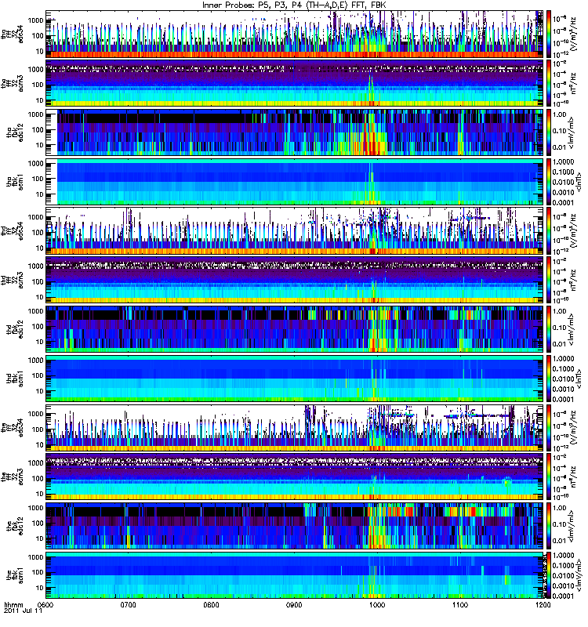Click the 0600 time axis label
This screenshot has height=627, width=588.
[x=46, y=604]
